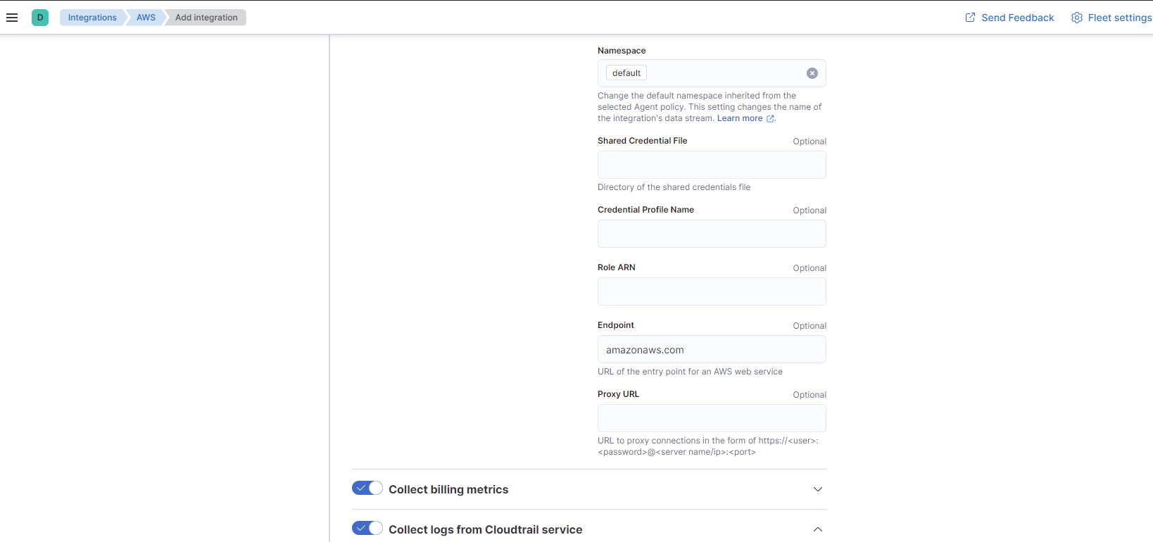The image size is (1153, 542).
Task: Click 'Directory of the shared credentials file' text
Action: pyautogui.click(x=674, y=187)
